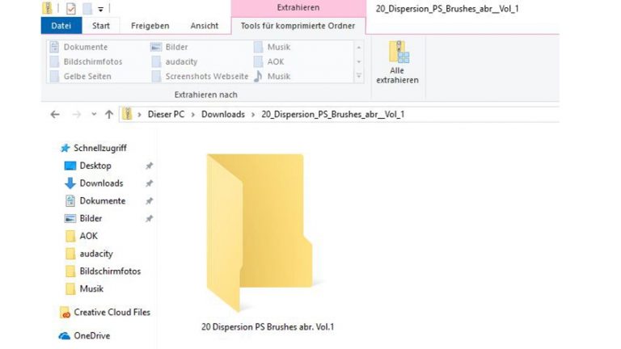The width and height of the screenshot is (621, 349).
Task: Click the pin icon next to Desktop
Action: point(149,166)
